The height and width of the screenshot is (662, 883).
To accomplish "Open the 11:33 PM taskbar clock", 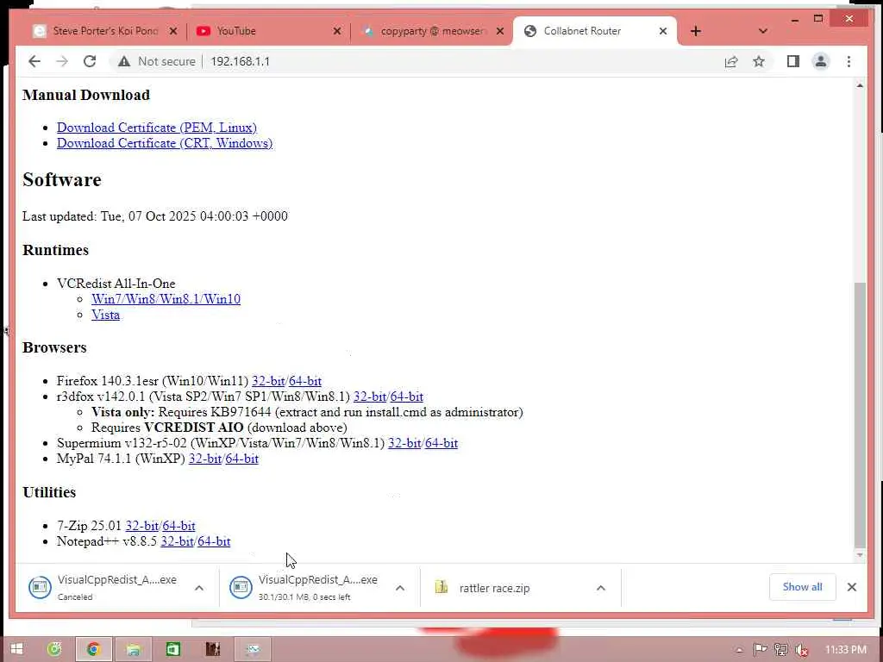I will (x=846, y=650).
